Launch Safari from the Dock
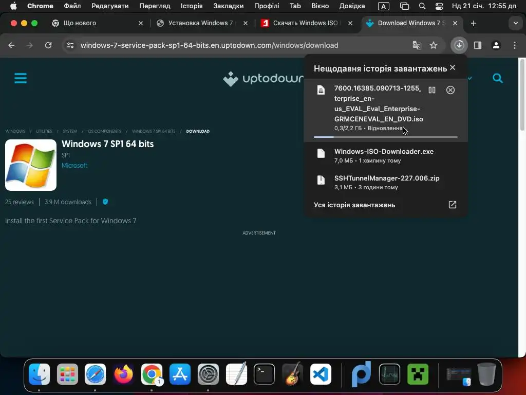Image resolution: width=526 pixels, height=395 pixels. click(95, 374)
